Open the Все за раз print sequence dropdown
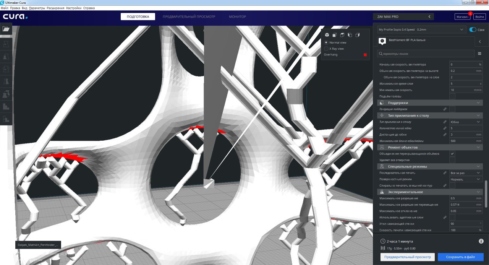 click(466, 173)
